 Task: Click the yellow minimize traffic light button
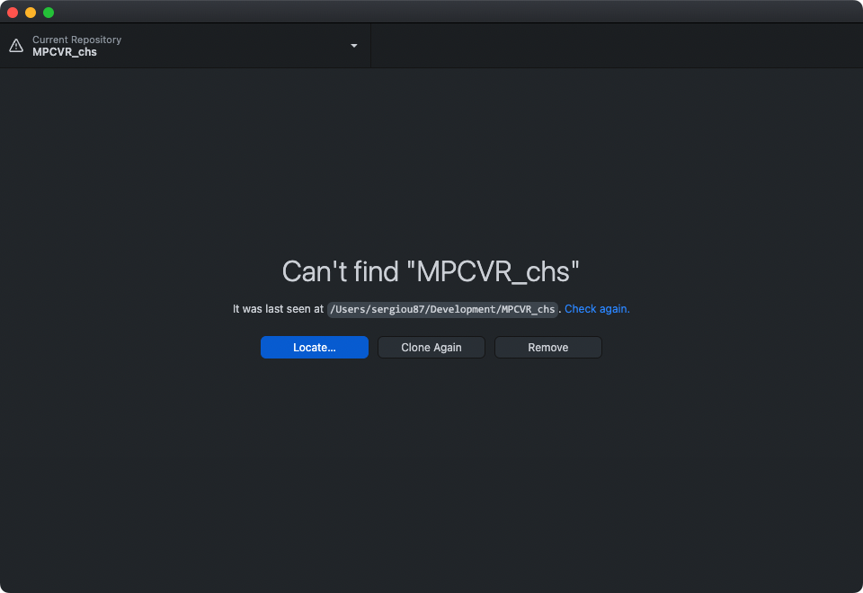pos(30,13)
